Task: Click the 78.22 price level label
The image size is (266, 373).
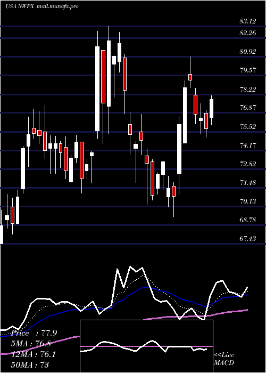Action: (x=248, y=89)
